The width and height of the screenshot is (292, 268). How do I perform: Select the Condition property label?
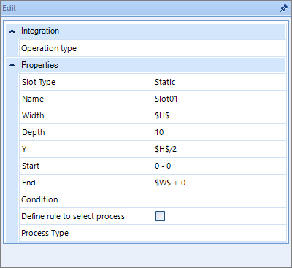(39, 199)
